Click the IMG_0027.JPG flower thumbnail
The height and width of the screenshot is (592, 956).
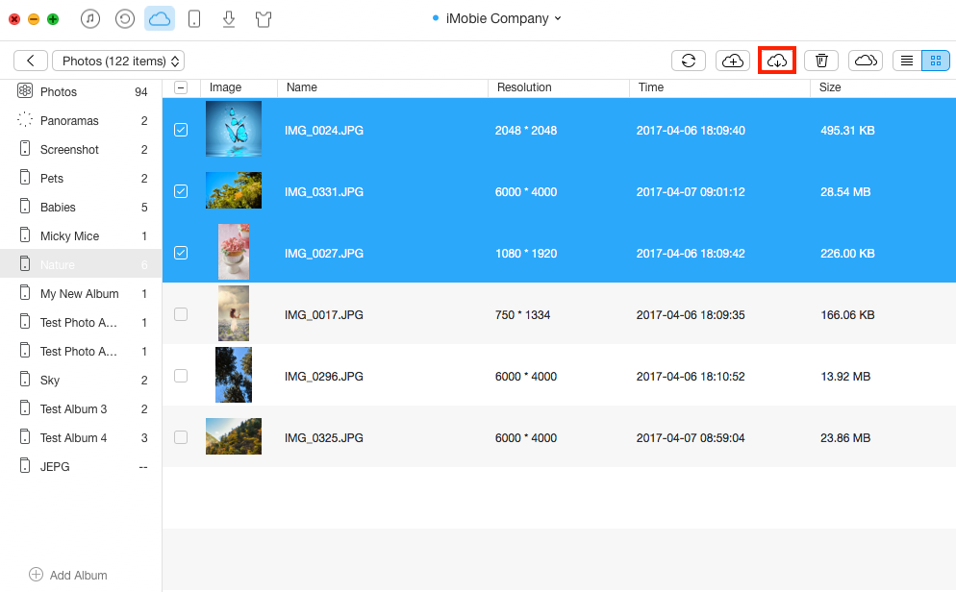pos(234,252)
